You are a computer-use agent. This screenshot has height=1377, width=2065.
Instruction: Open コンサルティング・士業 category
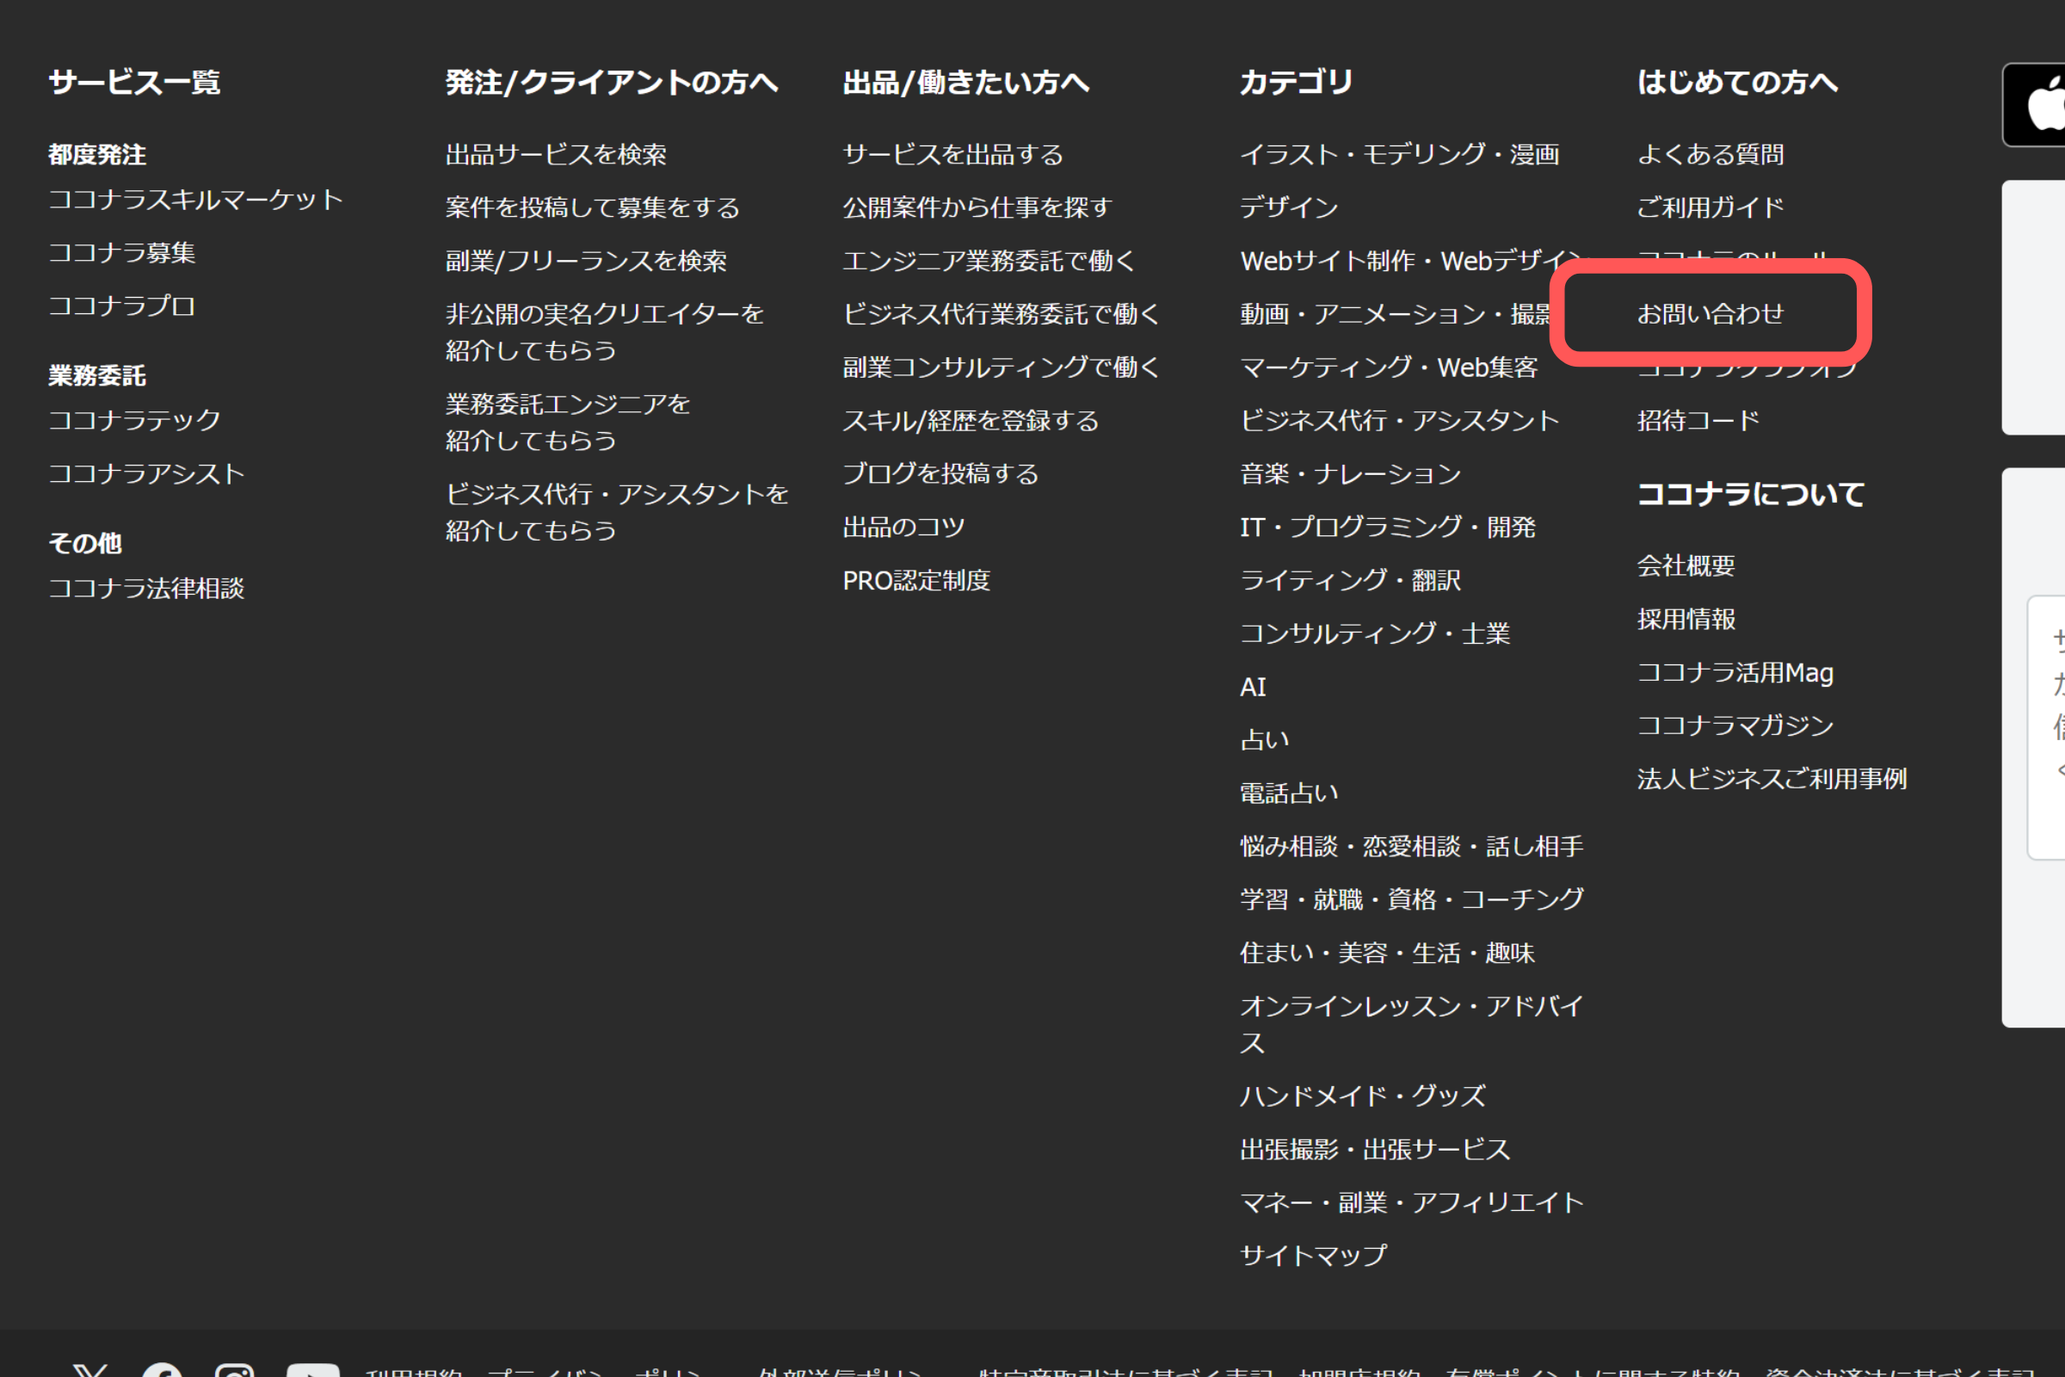point(1375,633)
